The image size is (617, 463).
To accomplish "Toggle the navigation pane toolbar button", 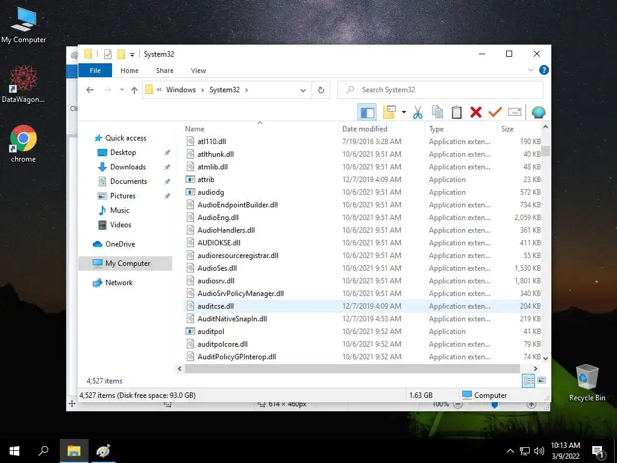I will pyautogui.click(x=367, y=113).
